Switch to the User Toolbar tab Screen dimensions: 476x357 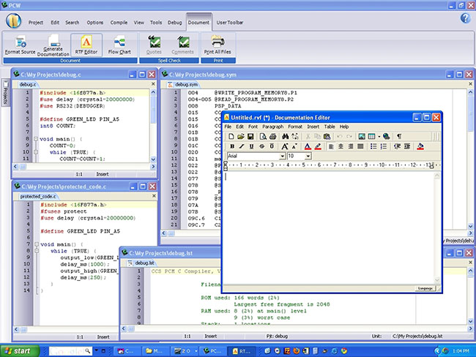230,23
